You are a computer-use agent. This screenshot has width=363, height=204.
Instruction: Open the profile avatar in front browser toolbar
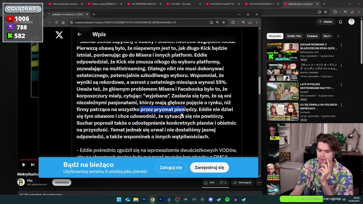coord(250,22)
